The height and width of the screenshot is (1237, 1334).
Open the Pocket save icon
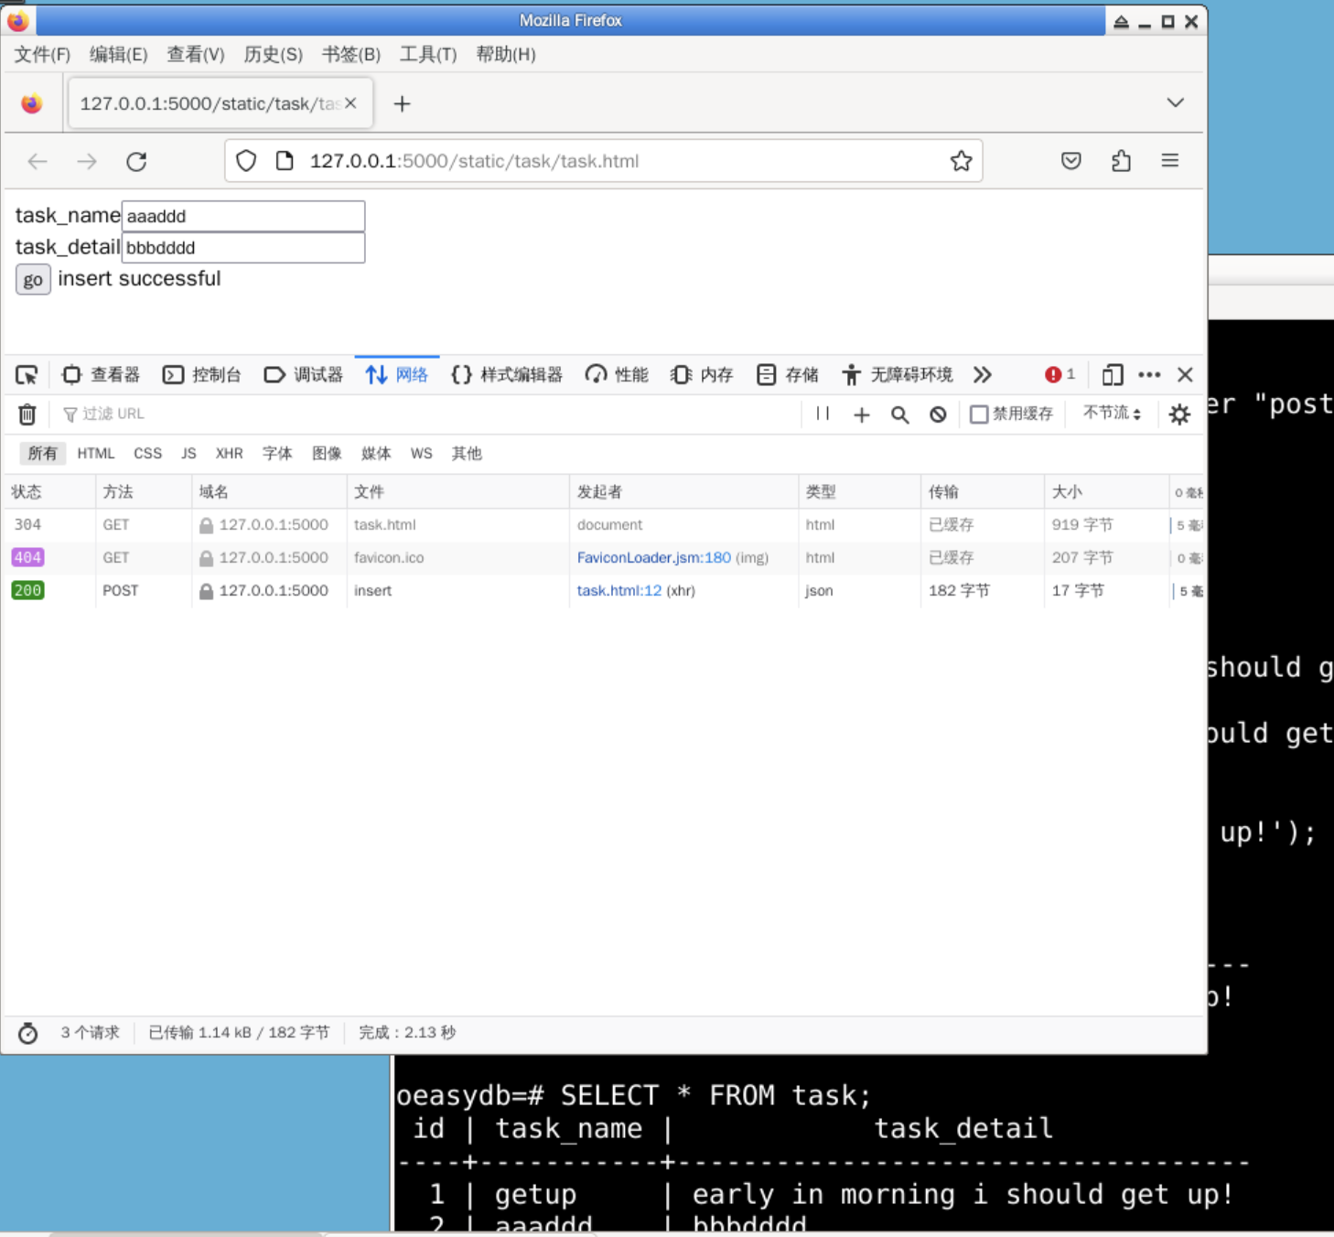(x=1071, y=161)
